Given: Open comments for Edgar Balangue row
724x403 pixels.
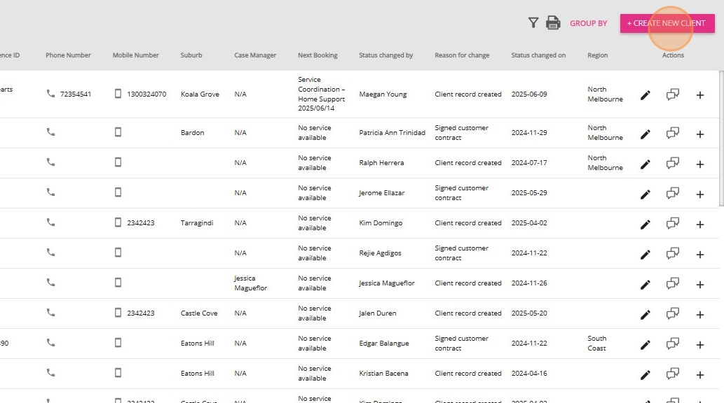Looking at the screenshot, I should pos(673,344).
